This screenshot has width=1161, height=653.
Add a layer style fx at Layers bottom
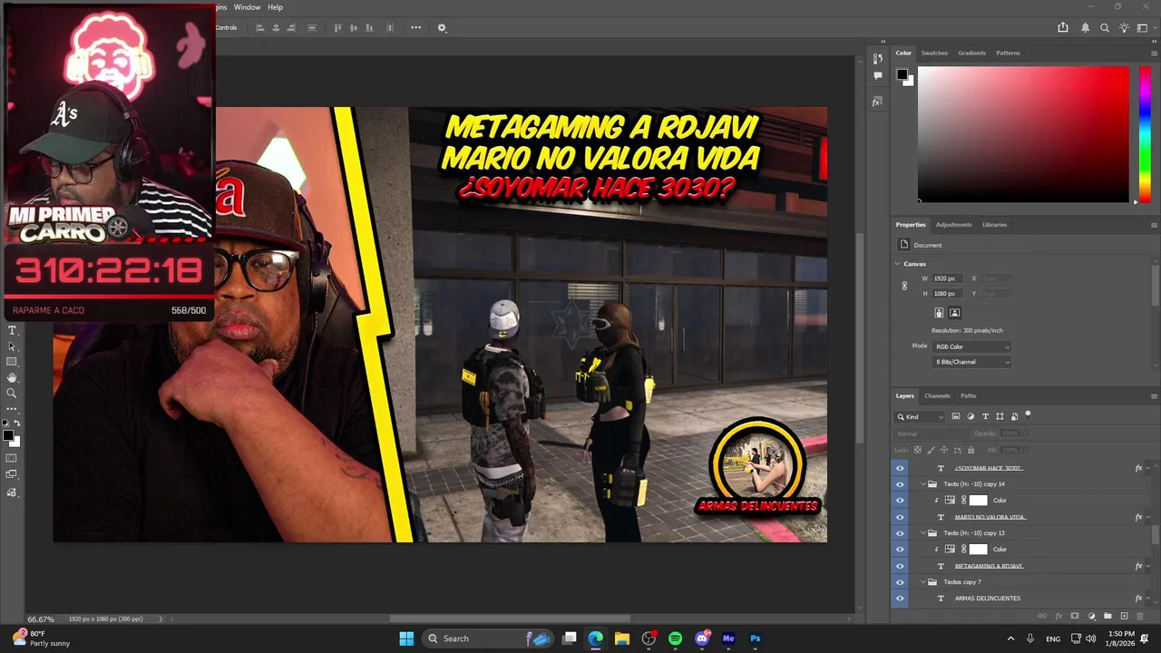[x=1059, y=616]
